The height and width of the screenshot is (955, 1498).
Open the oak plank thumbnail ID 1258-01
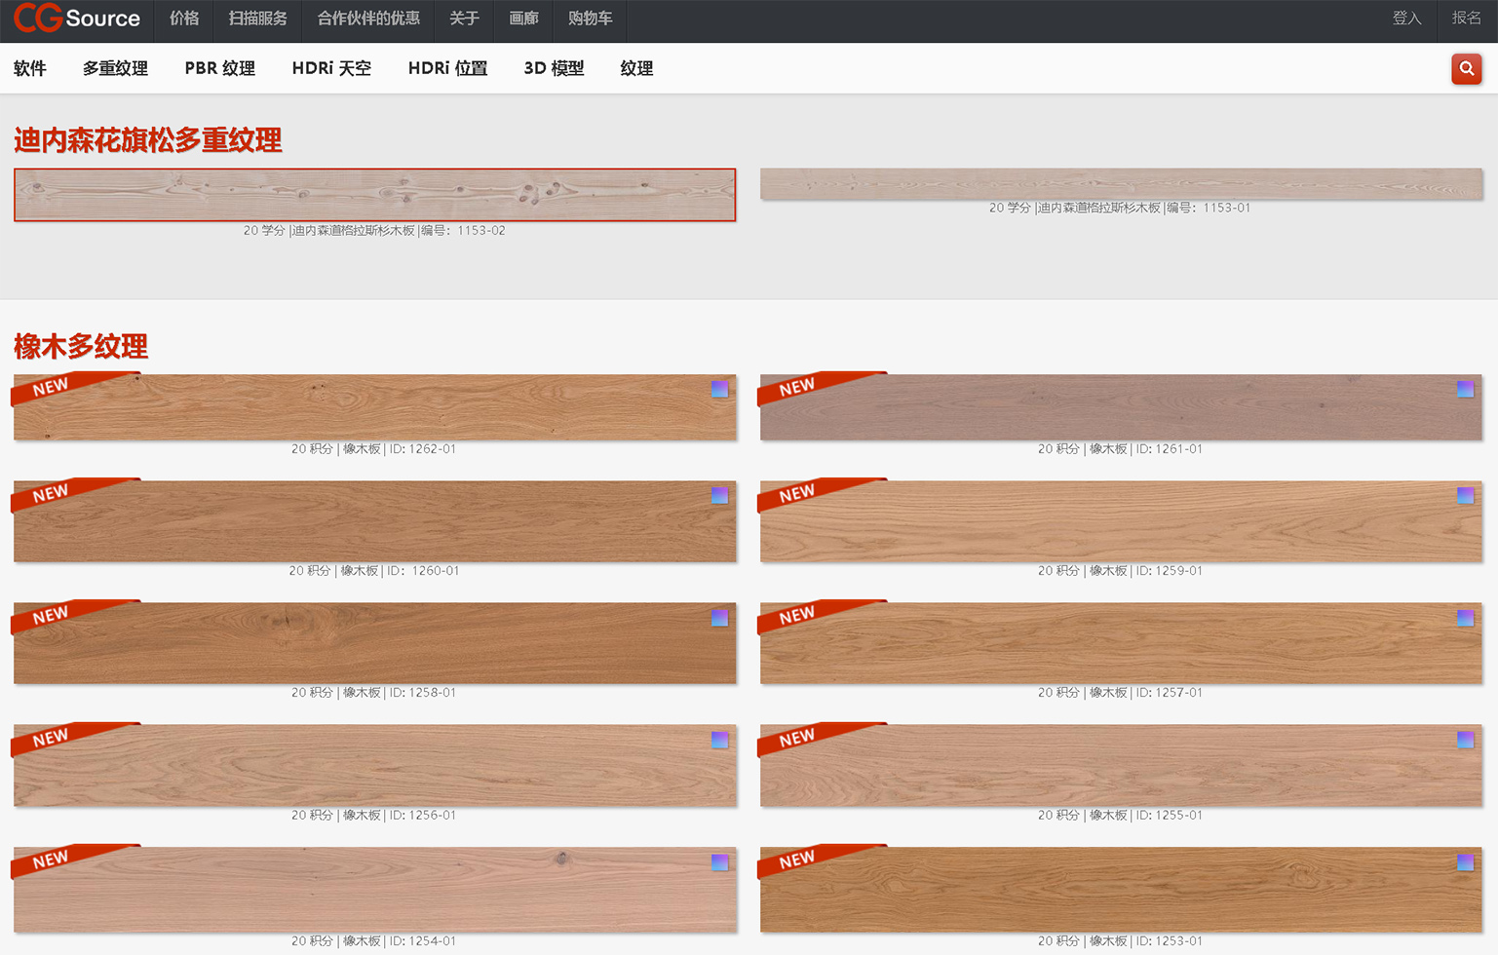(x=374, y=643)
